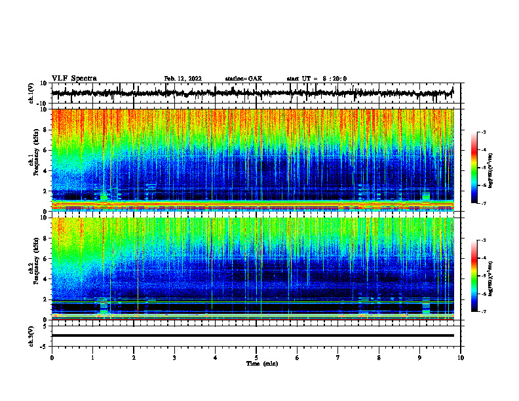Select the ch.1 "Frequency (kHz)" axis label
519x401 pixels.
coord(36,152)
